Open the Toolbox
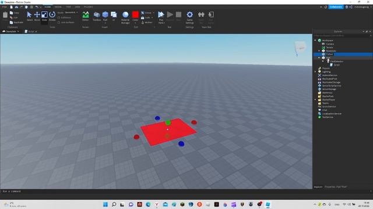The width and height of the screenshot is (373, 209). 97,16
